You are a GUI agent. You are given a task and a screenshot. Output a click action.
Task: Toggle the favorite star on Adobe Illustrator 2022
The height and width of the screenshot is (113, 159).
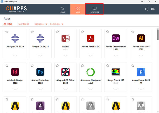coord(133,32)
